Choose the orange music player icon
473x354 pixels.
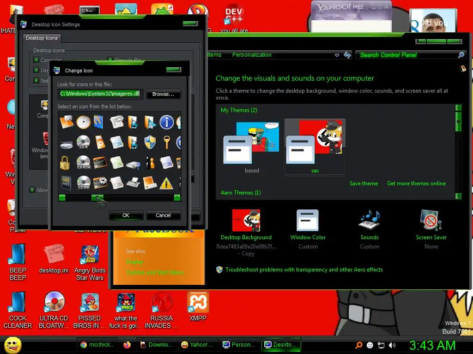pyautogui.click(x=100, y=142)
